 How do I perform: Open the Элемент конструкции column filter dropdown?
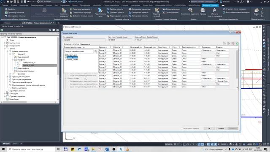pos(84,47)
